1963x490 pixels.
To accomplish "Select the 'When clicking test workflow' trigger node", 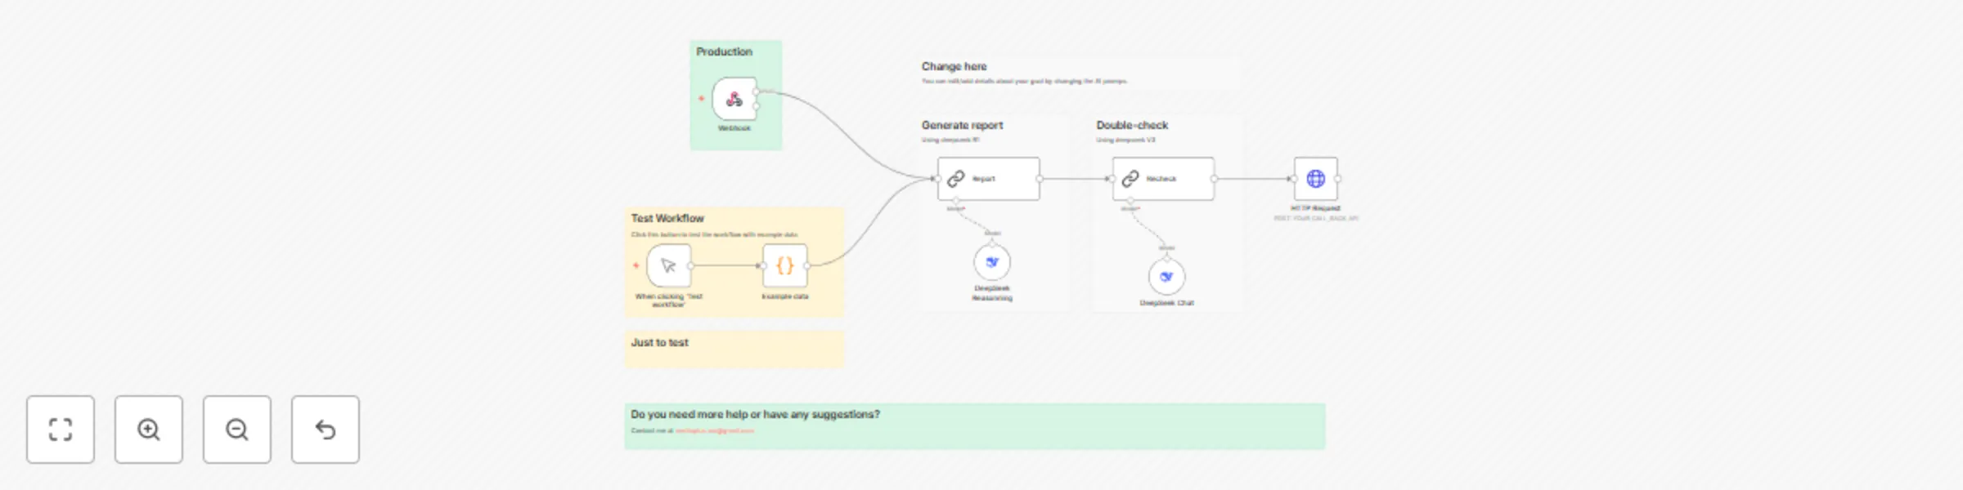I will click(668, 265).
